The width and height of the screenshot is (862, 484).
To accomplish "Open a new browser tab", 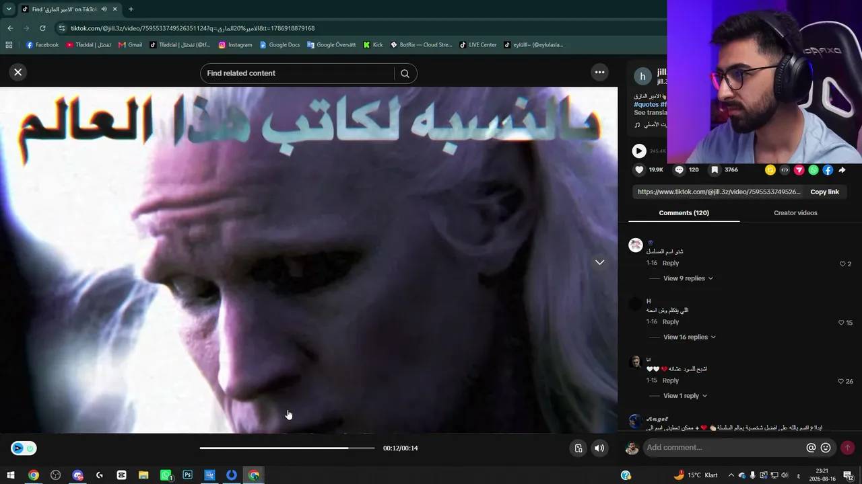I will [131, 9].
